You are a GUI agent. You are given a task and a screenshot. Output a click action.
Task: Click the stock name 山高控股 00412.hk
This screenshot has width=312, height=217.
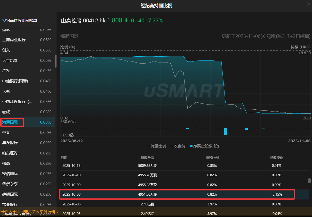tap(83, 21)
